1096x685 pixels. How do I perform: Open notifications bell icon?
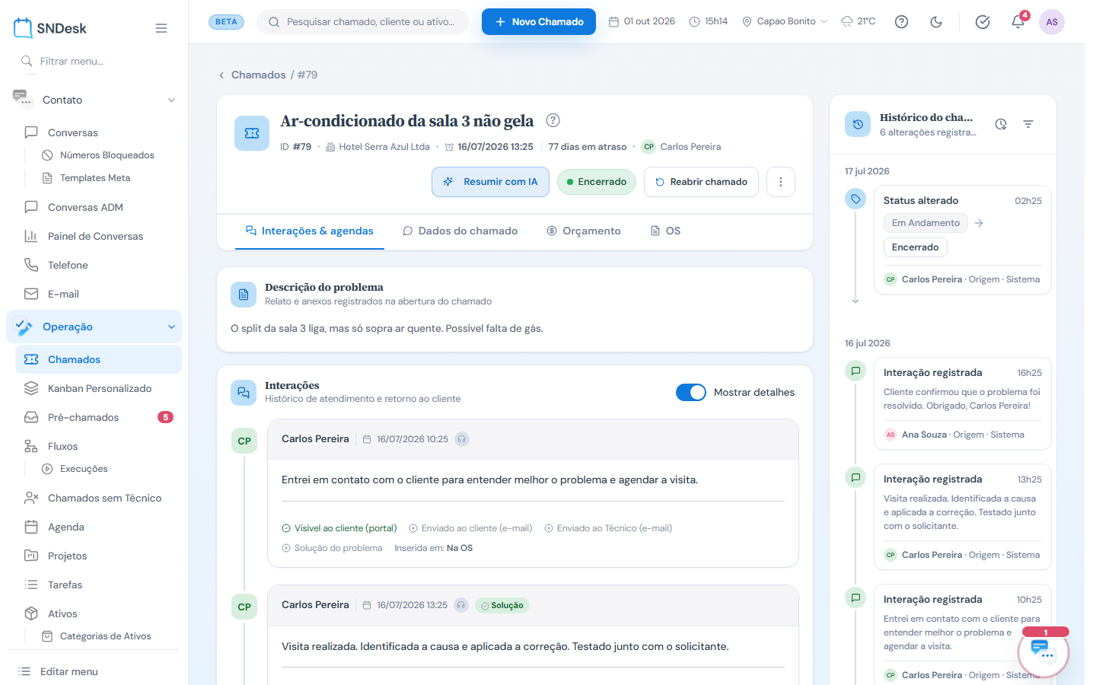tap(1018, 22)
